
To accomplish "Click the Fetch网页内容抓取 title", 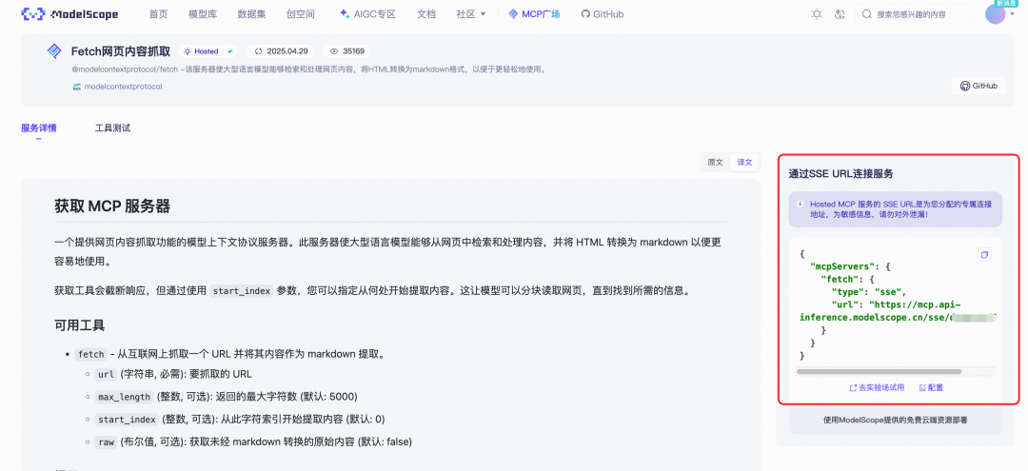I will tap(121, 51).
